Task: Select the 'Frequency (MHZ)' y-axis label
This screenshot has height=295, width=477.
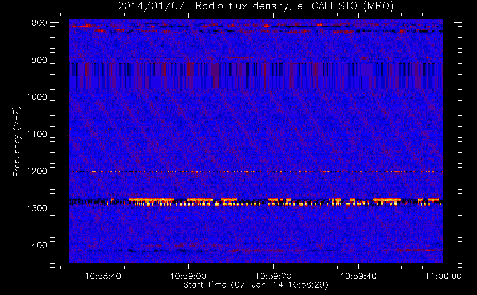Action: coord(17,142)
